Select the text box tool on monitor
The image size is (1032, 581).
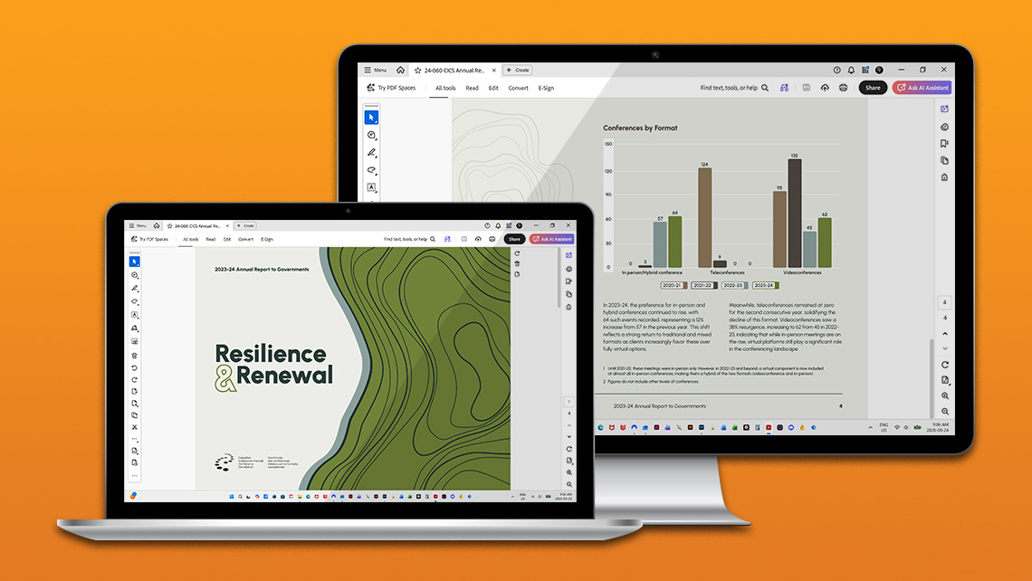point(371,186)
